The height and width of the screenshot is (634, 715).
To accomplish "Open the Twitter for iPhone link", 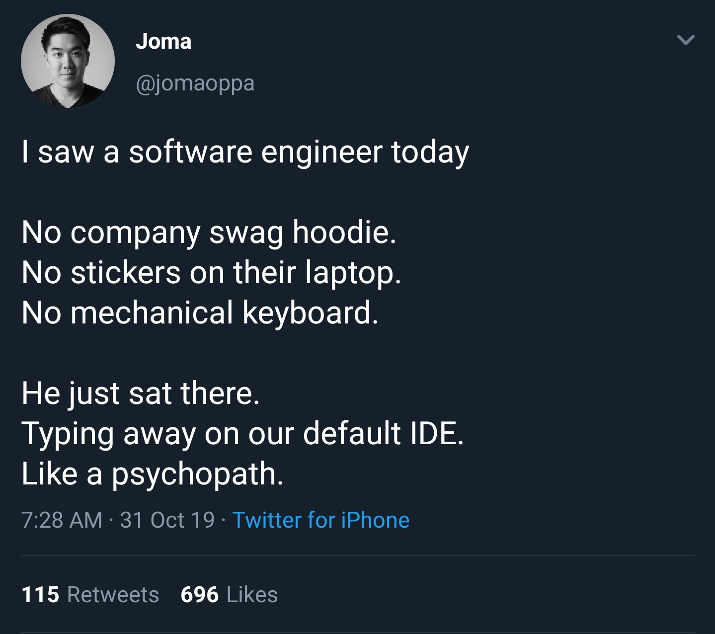I will pos(320,520).
